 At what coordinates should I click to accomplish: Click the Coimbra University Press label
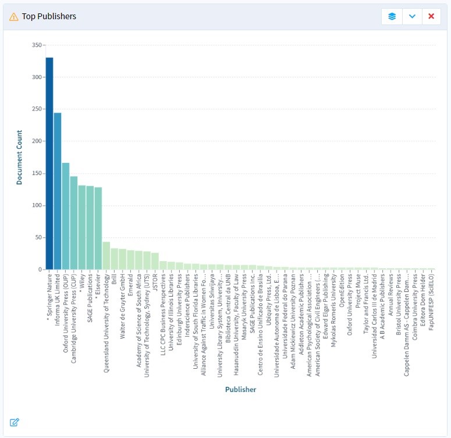tap(415, 307)
